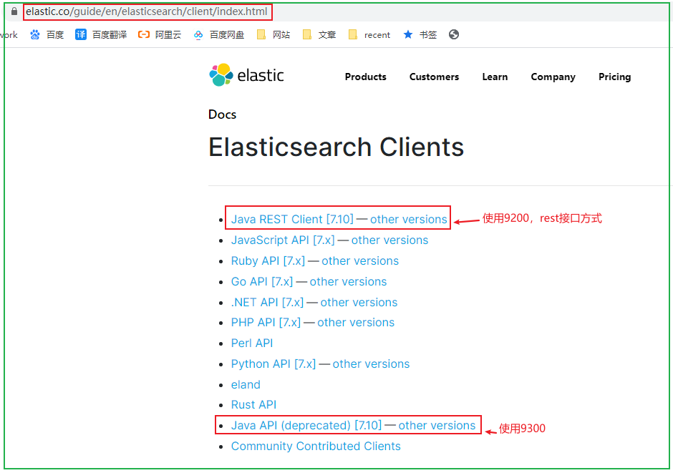Open other versions for Python API
The image size is (673, 473).
(372, 364)
